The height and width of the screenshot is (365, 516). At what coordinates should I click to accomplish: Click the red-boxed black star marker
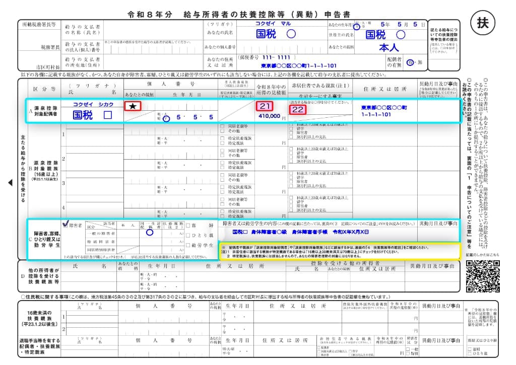pyautogui.click(x=133, y=106)
